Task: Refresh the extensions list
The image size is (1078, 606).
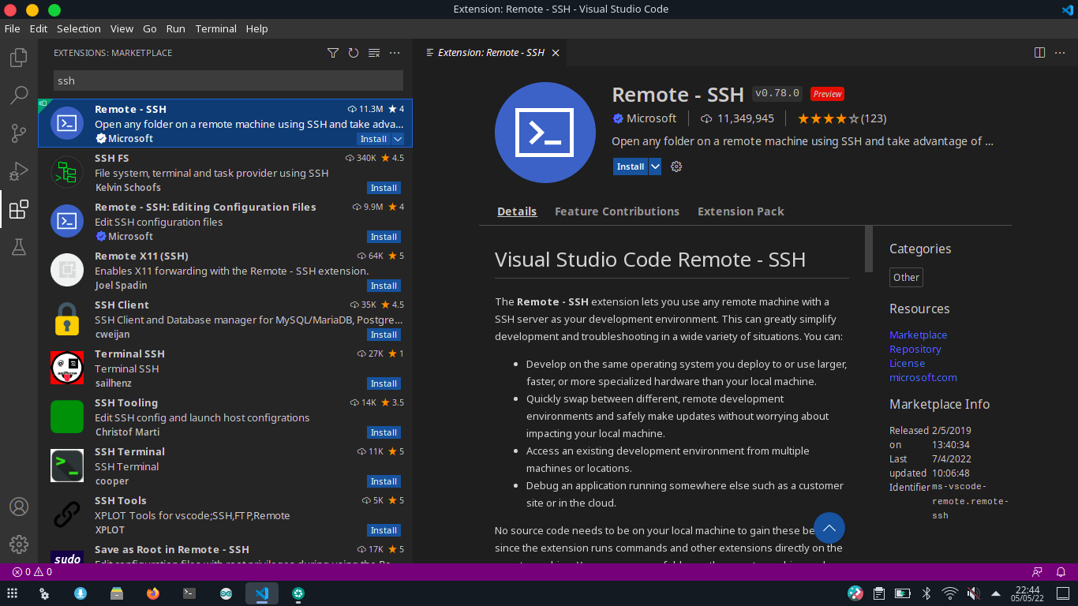Action: coord(354,53)
